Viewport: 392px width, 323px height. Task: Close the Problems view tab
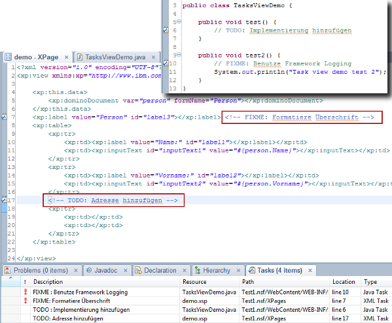(x=76, y=270)
